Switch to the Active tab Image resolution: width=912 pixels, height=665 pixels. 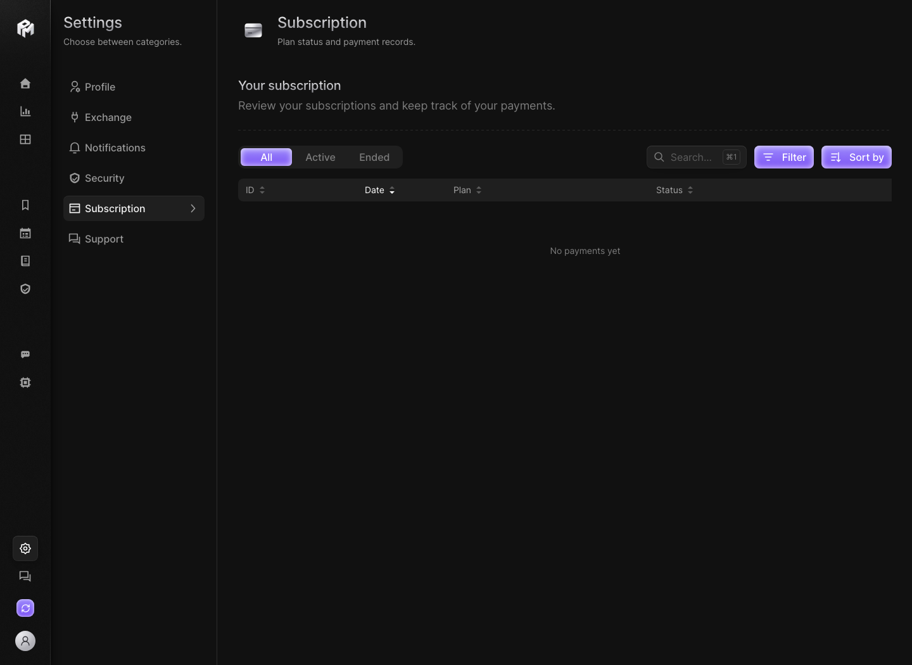[320, 157]
